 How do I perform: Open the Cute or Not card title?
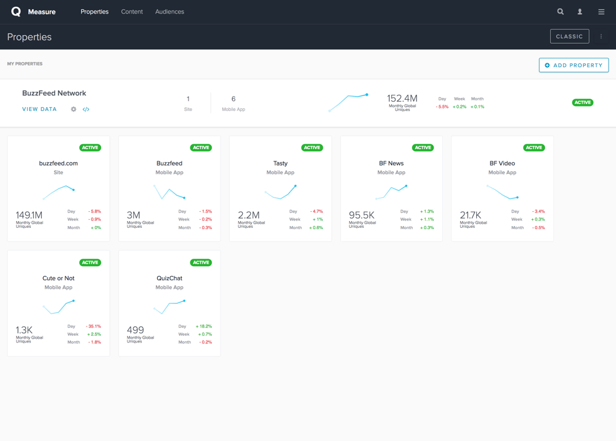tap(58, 278)
